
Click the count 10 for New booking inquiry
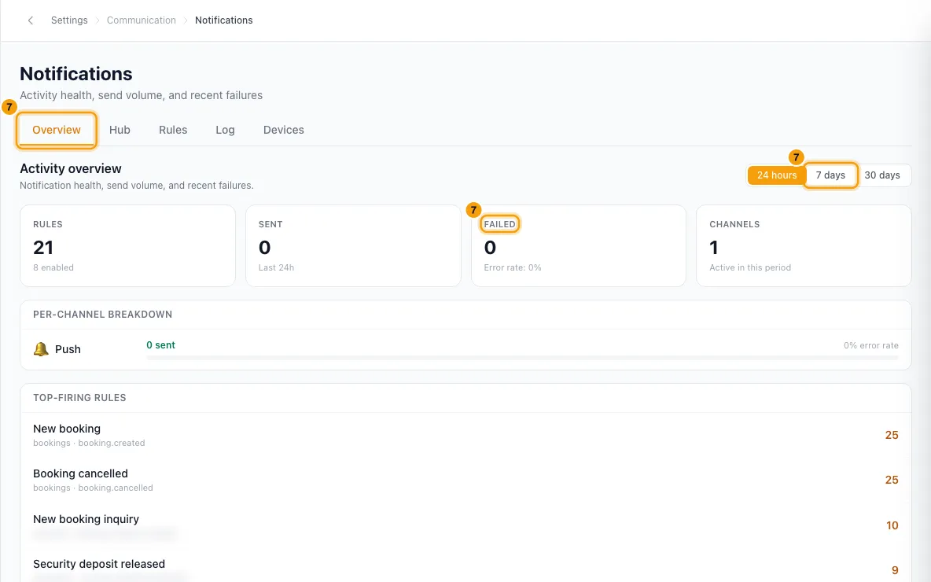[x=892, y=525]
